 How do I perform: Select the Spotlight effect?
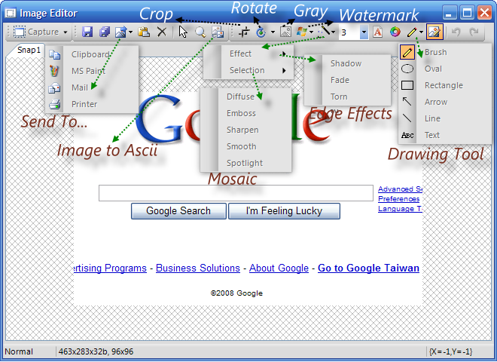tap(245, 163)
